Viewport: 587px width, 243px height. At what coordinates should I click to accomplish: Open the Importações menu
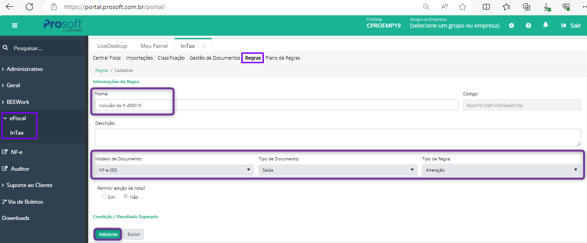click(139, 58)
